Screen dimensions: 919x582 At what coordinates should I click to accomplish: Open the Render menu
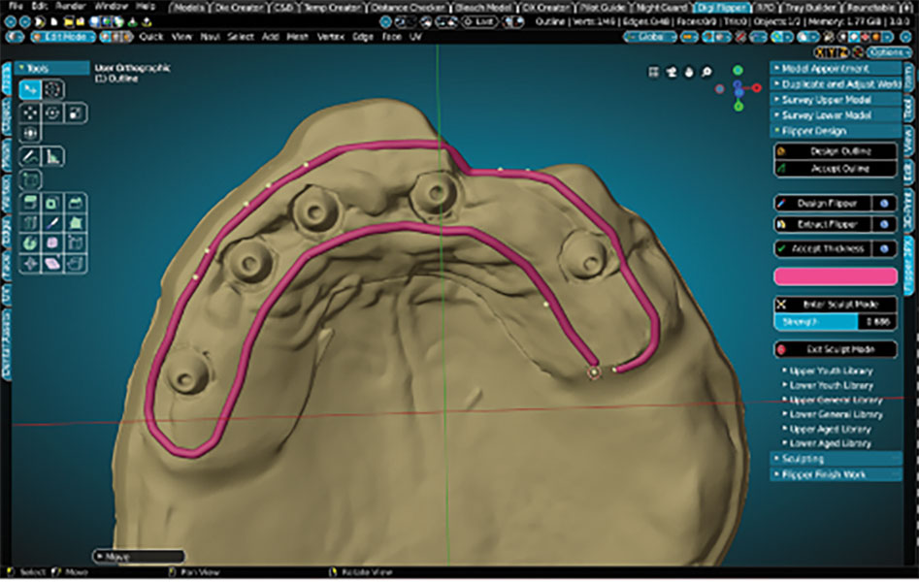pyautogui.click(x=69, y=6)
